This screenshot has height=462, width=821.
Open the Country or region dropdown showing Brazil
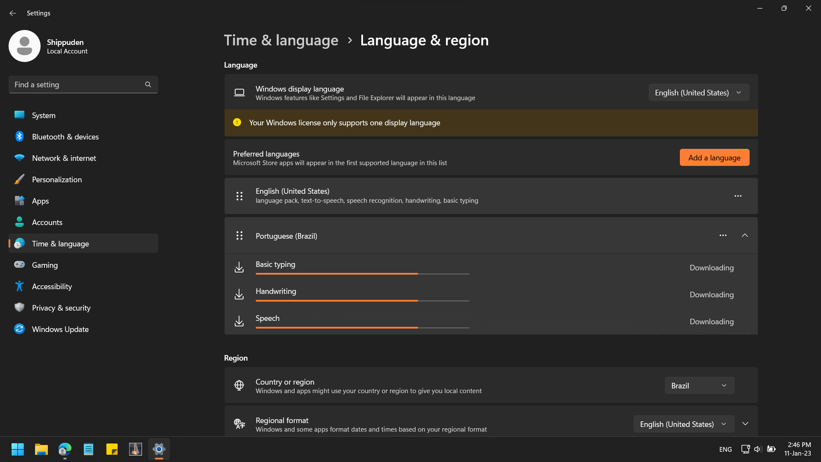click(x=700, y=385)
